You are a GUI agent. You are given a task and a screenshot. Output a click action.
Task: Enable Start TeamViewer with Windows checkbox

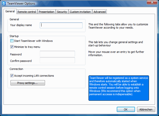coord(12,41)
